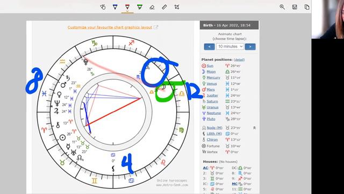Save the snip with the floppy disk icon
Viewport: 344px width, 194px height.
click(x=295, y=7)
